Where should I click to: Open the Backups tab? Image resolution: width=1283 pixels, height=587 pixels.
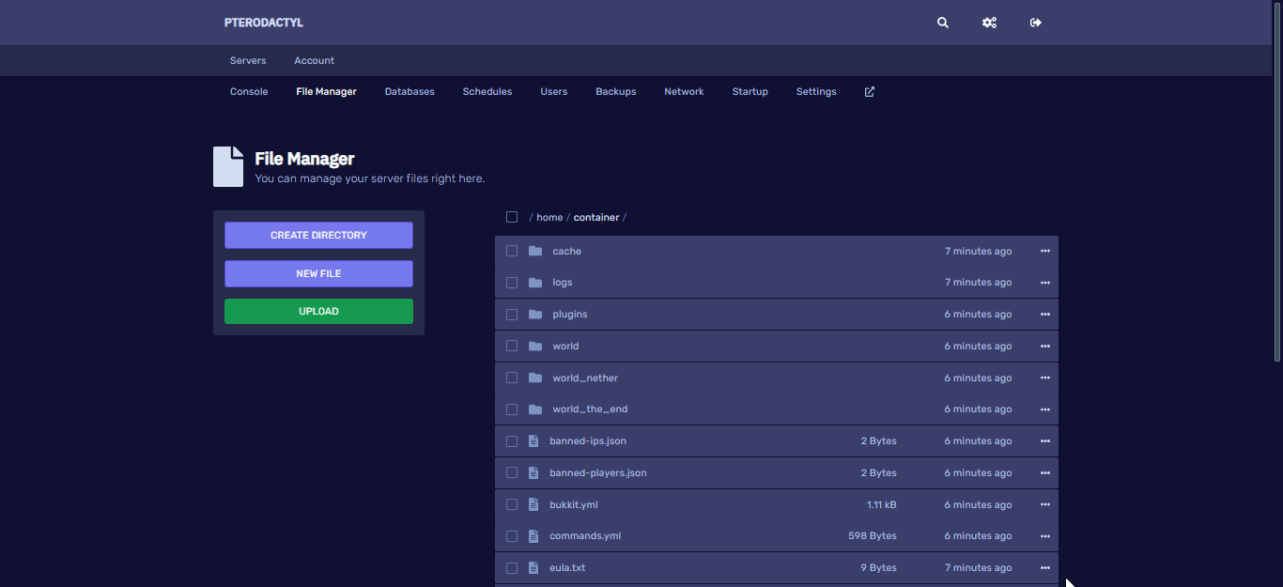coord(615,92)
